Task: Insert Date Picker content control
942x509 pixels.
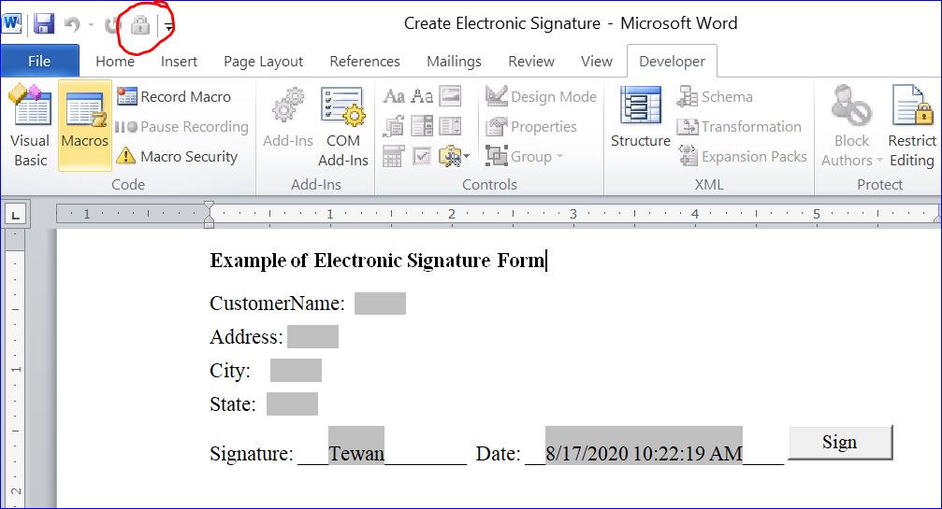Action: [394, 157]
